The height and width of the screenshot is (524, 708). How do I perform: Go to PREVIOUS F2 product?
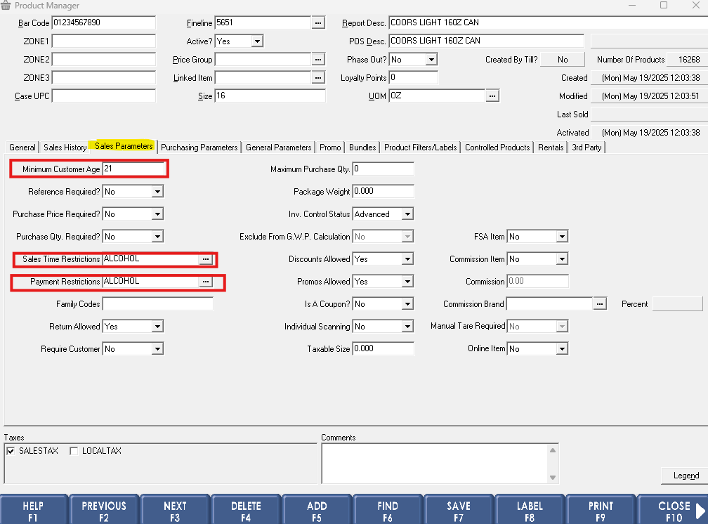tap(104, 511)
